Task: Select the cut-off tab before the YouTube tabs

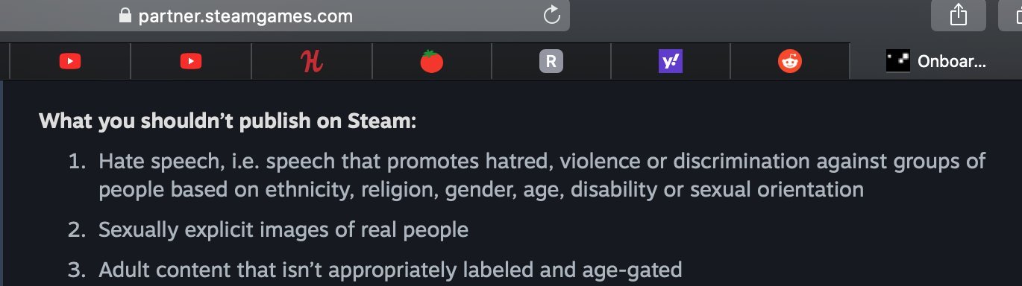Action: pos(4,62)
